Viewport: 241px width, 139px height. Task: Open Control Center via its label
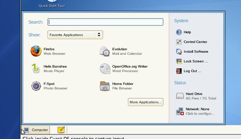point(195,42)
